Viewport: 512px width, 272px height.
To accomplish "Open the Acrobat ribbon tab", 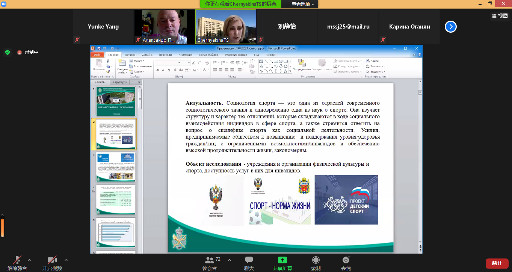I will [271, 55].
